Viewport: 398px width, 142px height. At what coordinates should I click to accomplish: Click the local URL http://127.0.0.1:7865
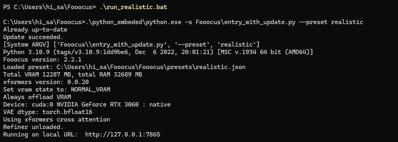[123, 135]
